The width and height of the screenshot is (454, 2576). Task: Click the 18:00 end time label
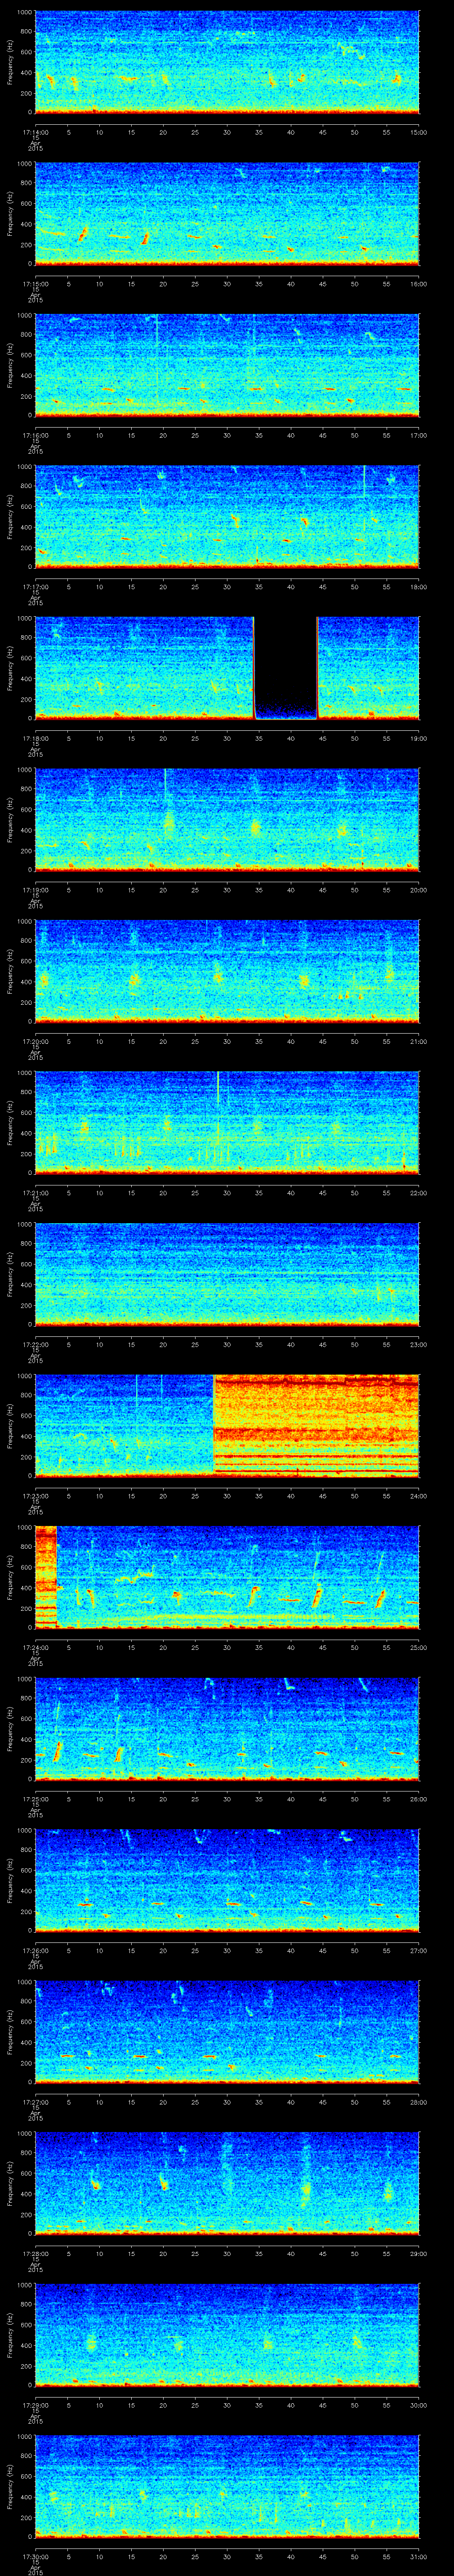tap(418, 586)
